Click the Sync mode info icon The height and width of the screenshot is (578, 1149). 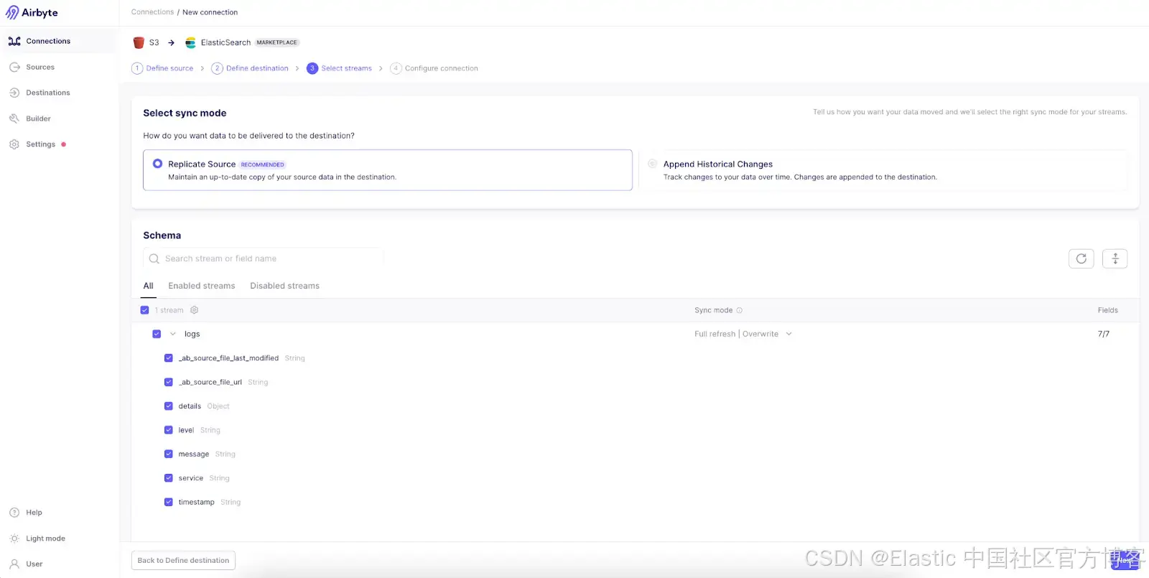tap(740, 310)
